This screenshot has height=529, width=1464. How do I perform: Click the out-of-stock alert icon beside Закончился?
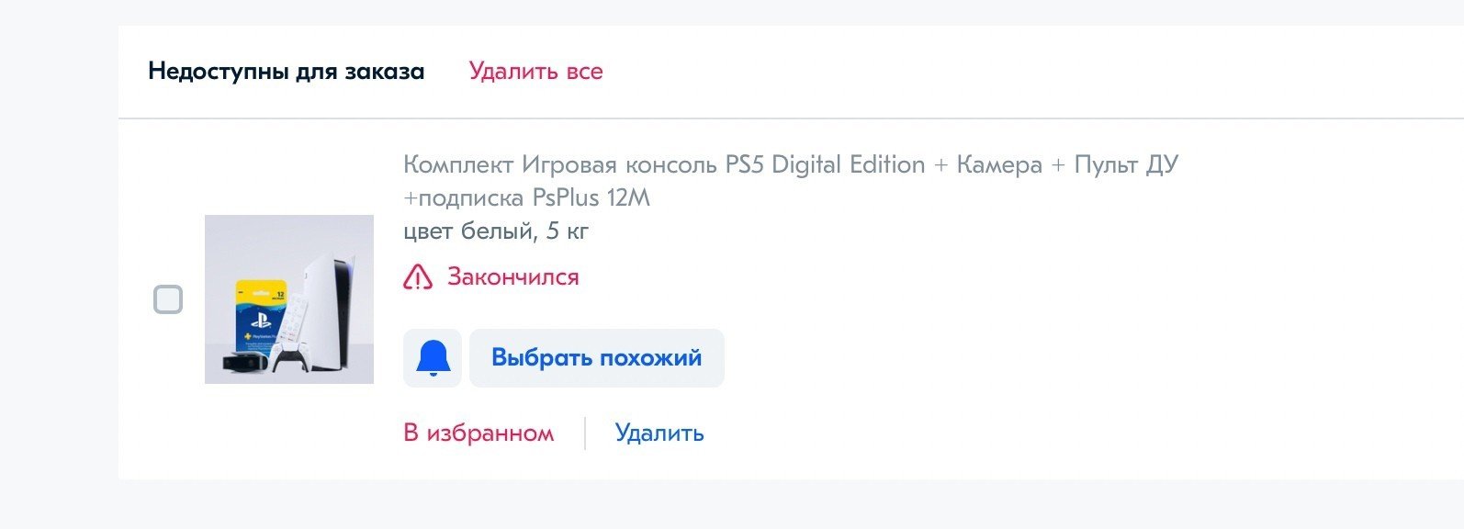point(418,276)
